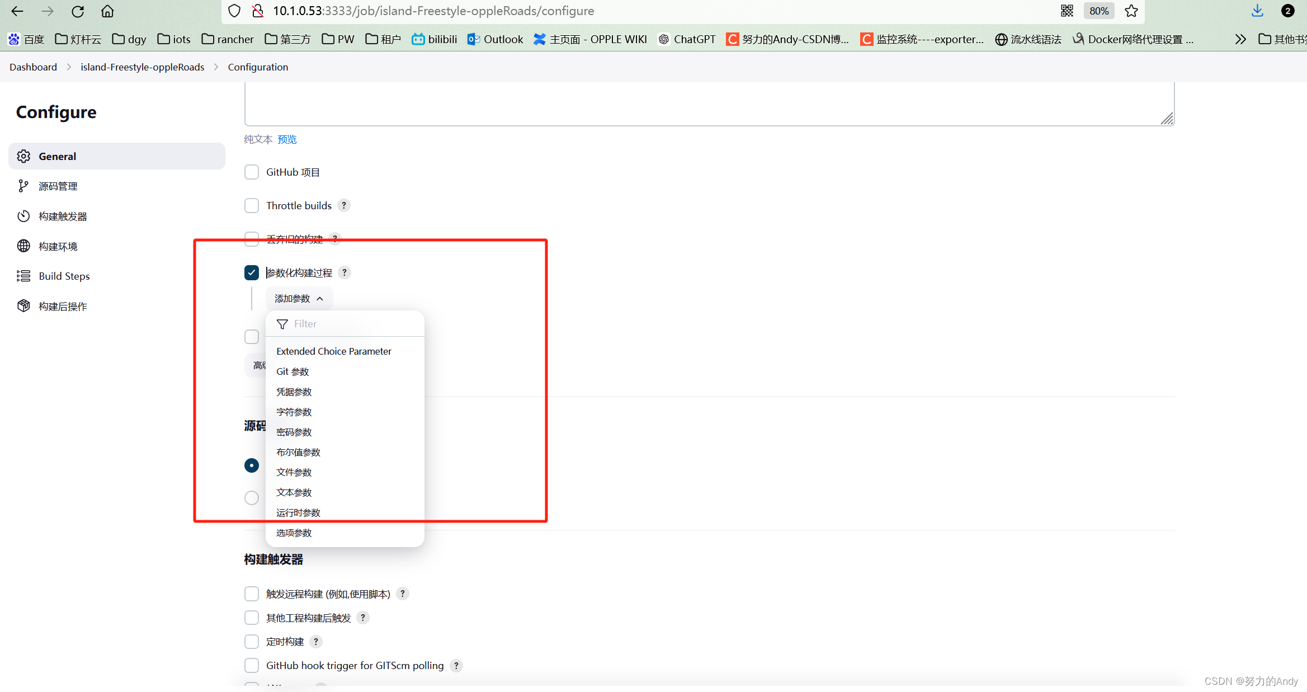Click the browser reload icon
Viewport: 1307px width, 692px height.
[x=78, y=11]
